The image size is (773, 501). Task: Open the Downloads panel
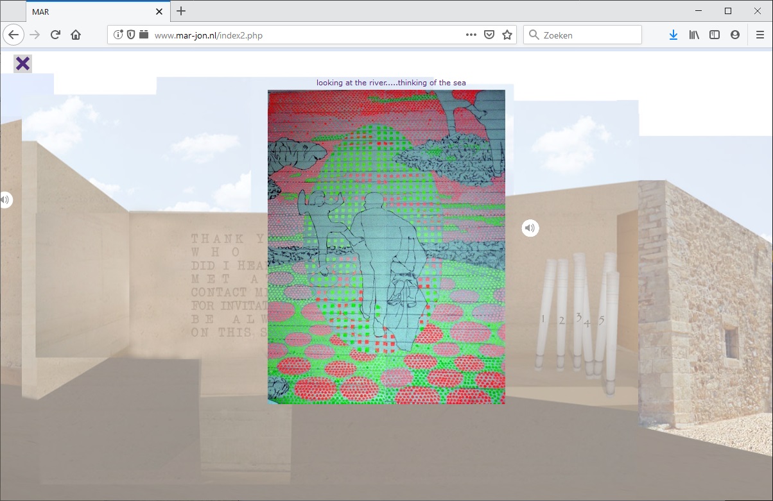[673, 35]
